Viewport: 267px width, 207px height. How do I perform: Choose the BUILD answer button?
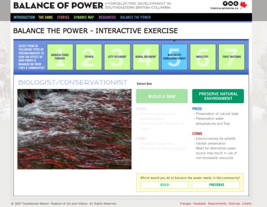pyautogui.click(x=165, y=185)
